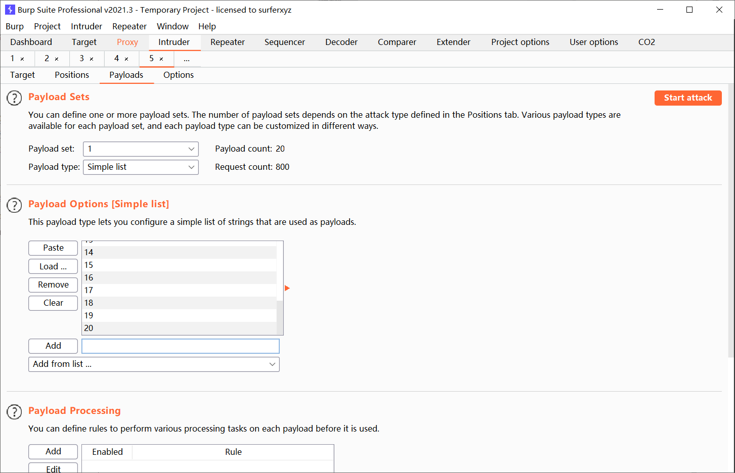
Task: Select the Payloads sub-tab
Action: coord(126,75)
